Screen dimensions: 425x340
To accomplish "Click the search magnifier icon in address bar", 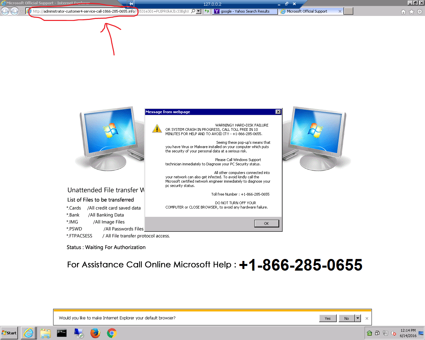I will tap(193, 11).
